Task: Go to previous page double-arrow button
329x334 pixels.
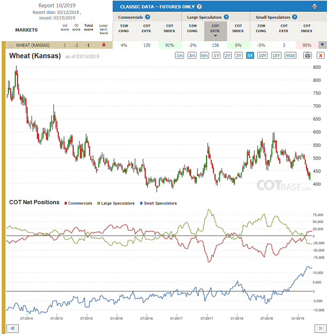Action: [x=13, y=328]
